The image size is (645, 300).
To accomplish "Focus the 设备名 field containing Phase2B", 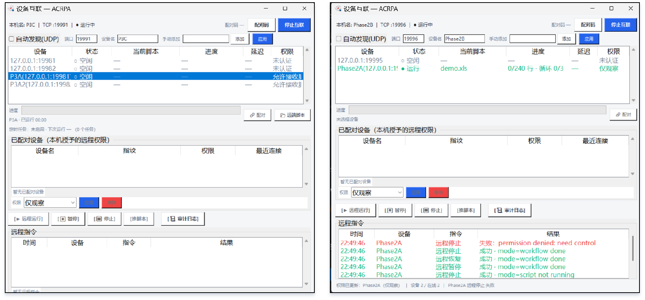I will pos(464,39).
